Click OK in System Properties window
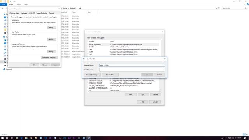 tap(34, 65)
